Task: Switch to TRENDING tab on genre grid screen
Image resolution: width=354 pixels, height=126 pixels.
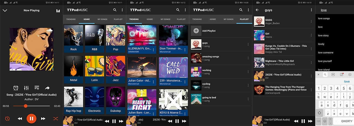Action: [71, 19]
